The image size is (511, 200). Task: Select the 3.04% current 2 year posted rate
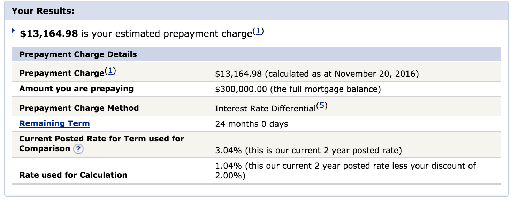tap(308, 151)
